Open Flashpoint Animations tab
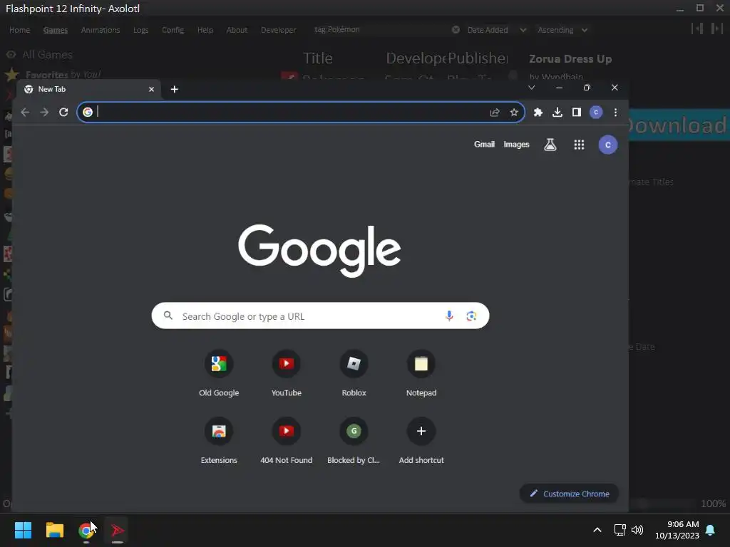 pos(101,30)
